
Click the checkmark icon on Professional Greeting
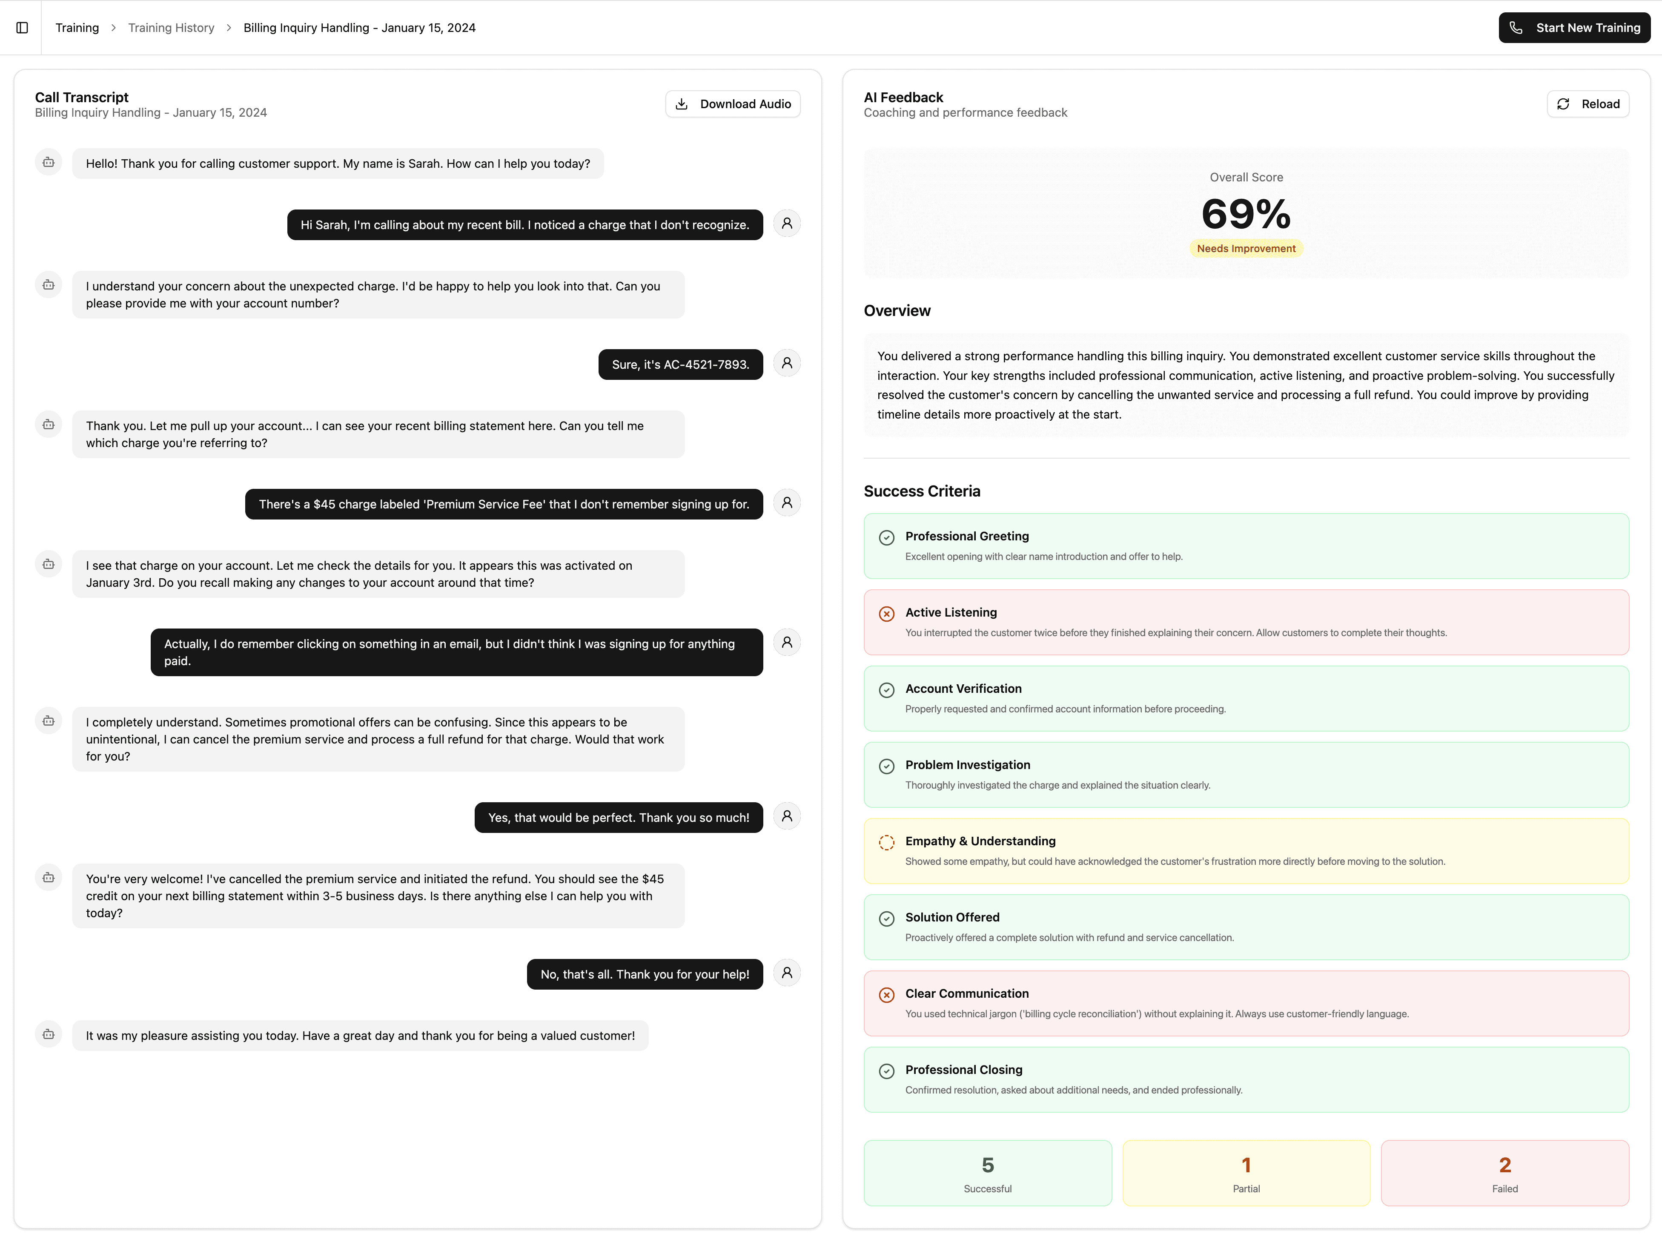point(886,537)
